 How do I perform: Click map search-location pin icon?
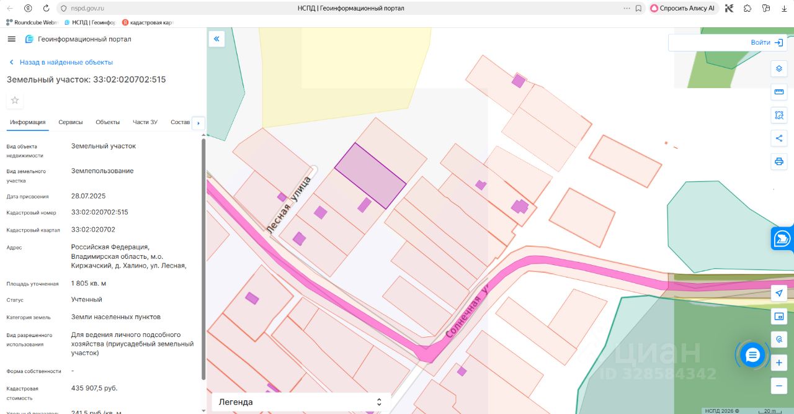pyautogui.click(x=778, y=340)
